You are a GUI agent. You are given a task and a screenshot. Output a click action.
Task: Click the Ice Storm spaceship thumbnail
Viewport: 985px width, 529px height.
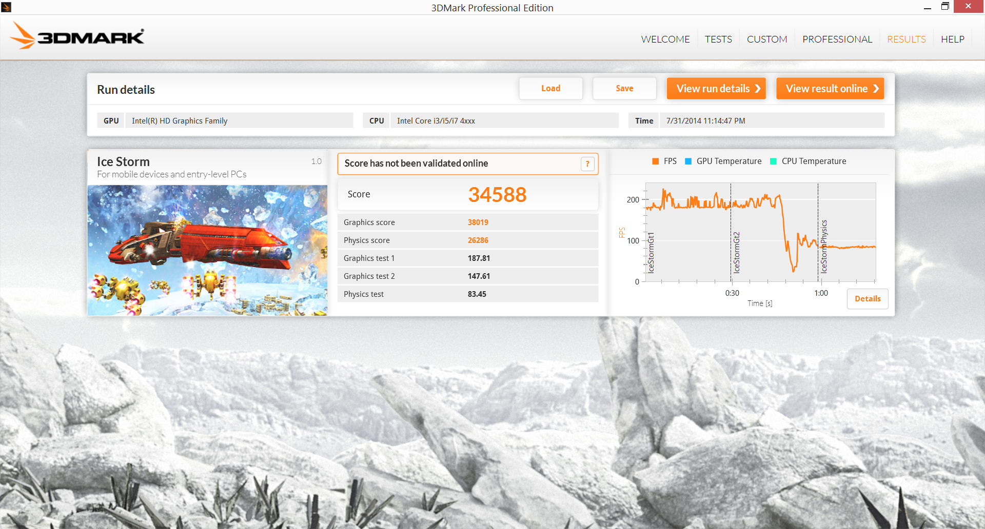[x=207, y=250]
